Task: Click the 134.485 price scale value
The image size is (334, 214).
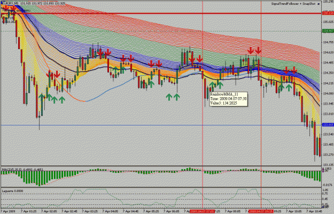Action: click(328, 62)
